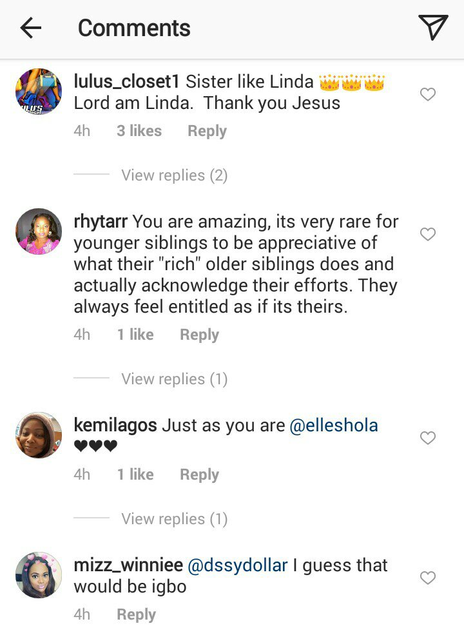This screenshot has height=637, width=464.
Task: Expand the 2 replies under lulus_closet1
Action: (174, 175)
